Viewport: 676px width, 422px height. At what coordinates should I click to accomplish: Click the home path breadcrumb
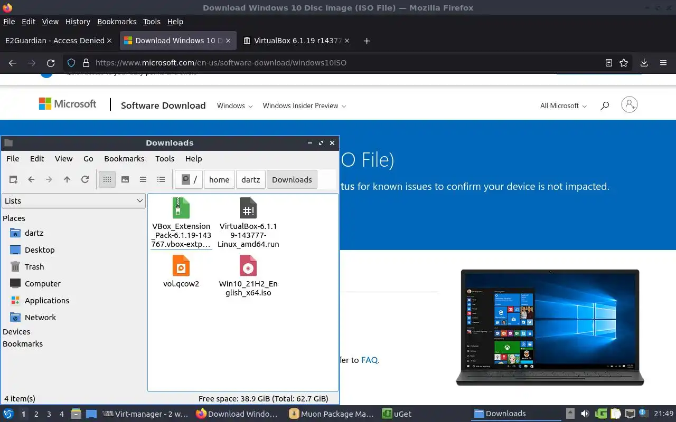point(219,179)
